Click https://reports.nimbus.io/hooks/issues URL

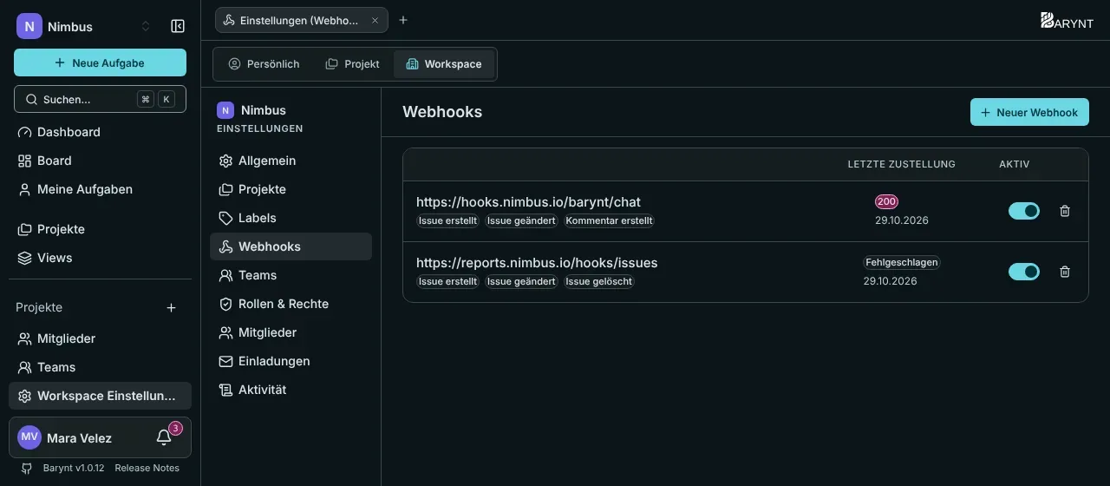click(537, 263)
